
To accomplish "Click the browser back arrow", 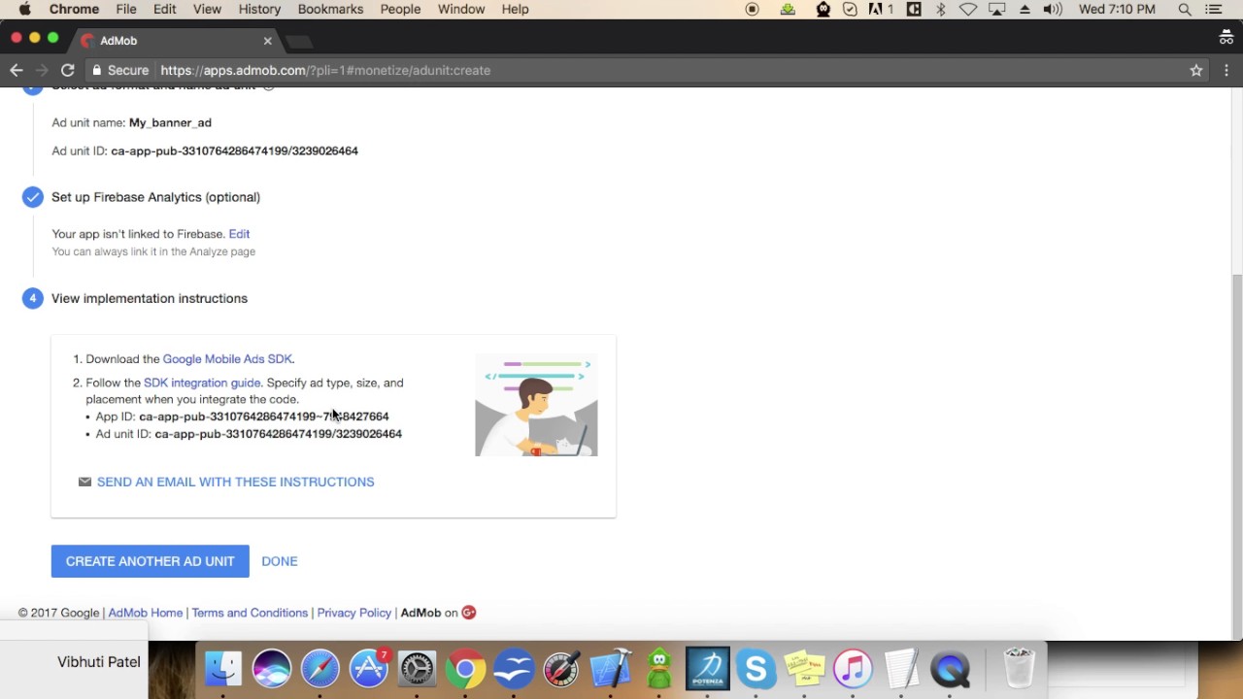I will tap(17, 70).
